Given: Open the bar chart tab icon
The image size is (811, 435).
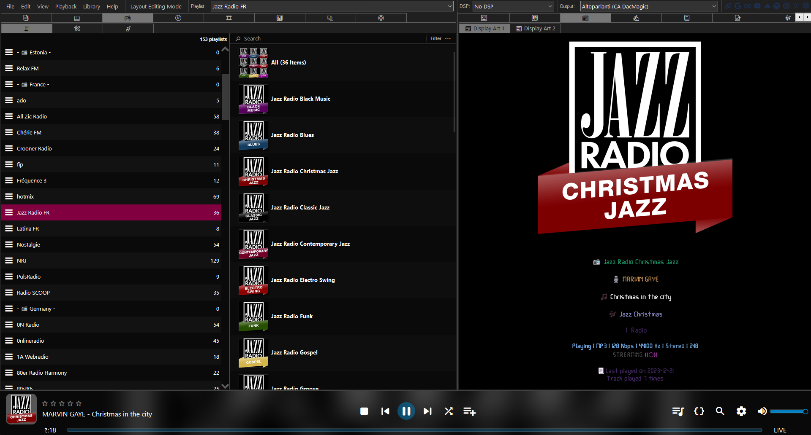Looking at the screenshot, I should click(x=280, y=18).
